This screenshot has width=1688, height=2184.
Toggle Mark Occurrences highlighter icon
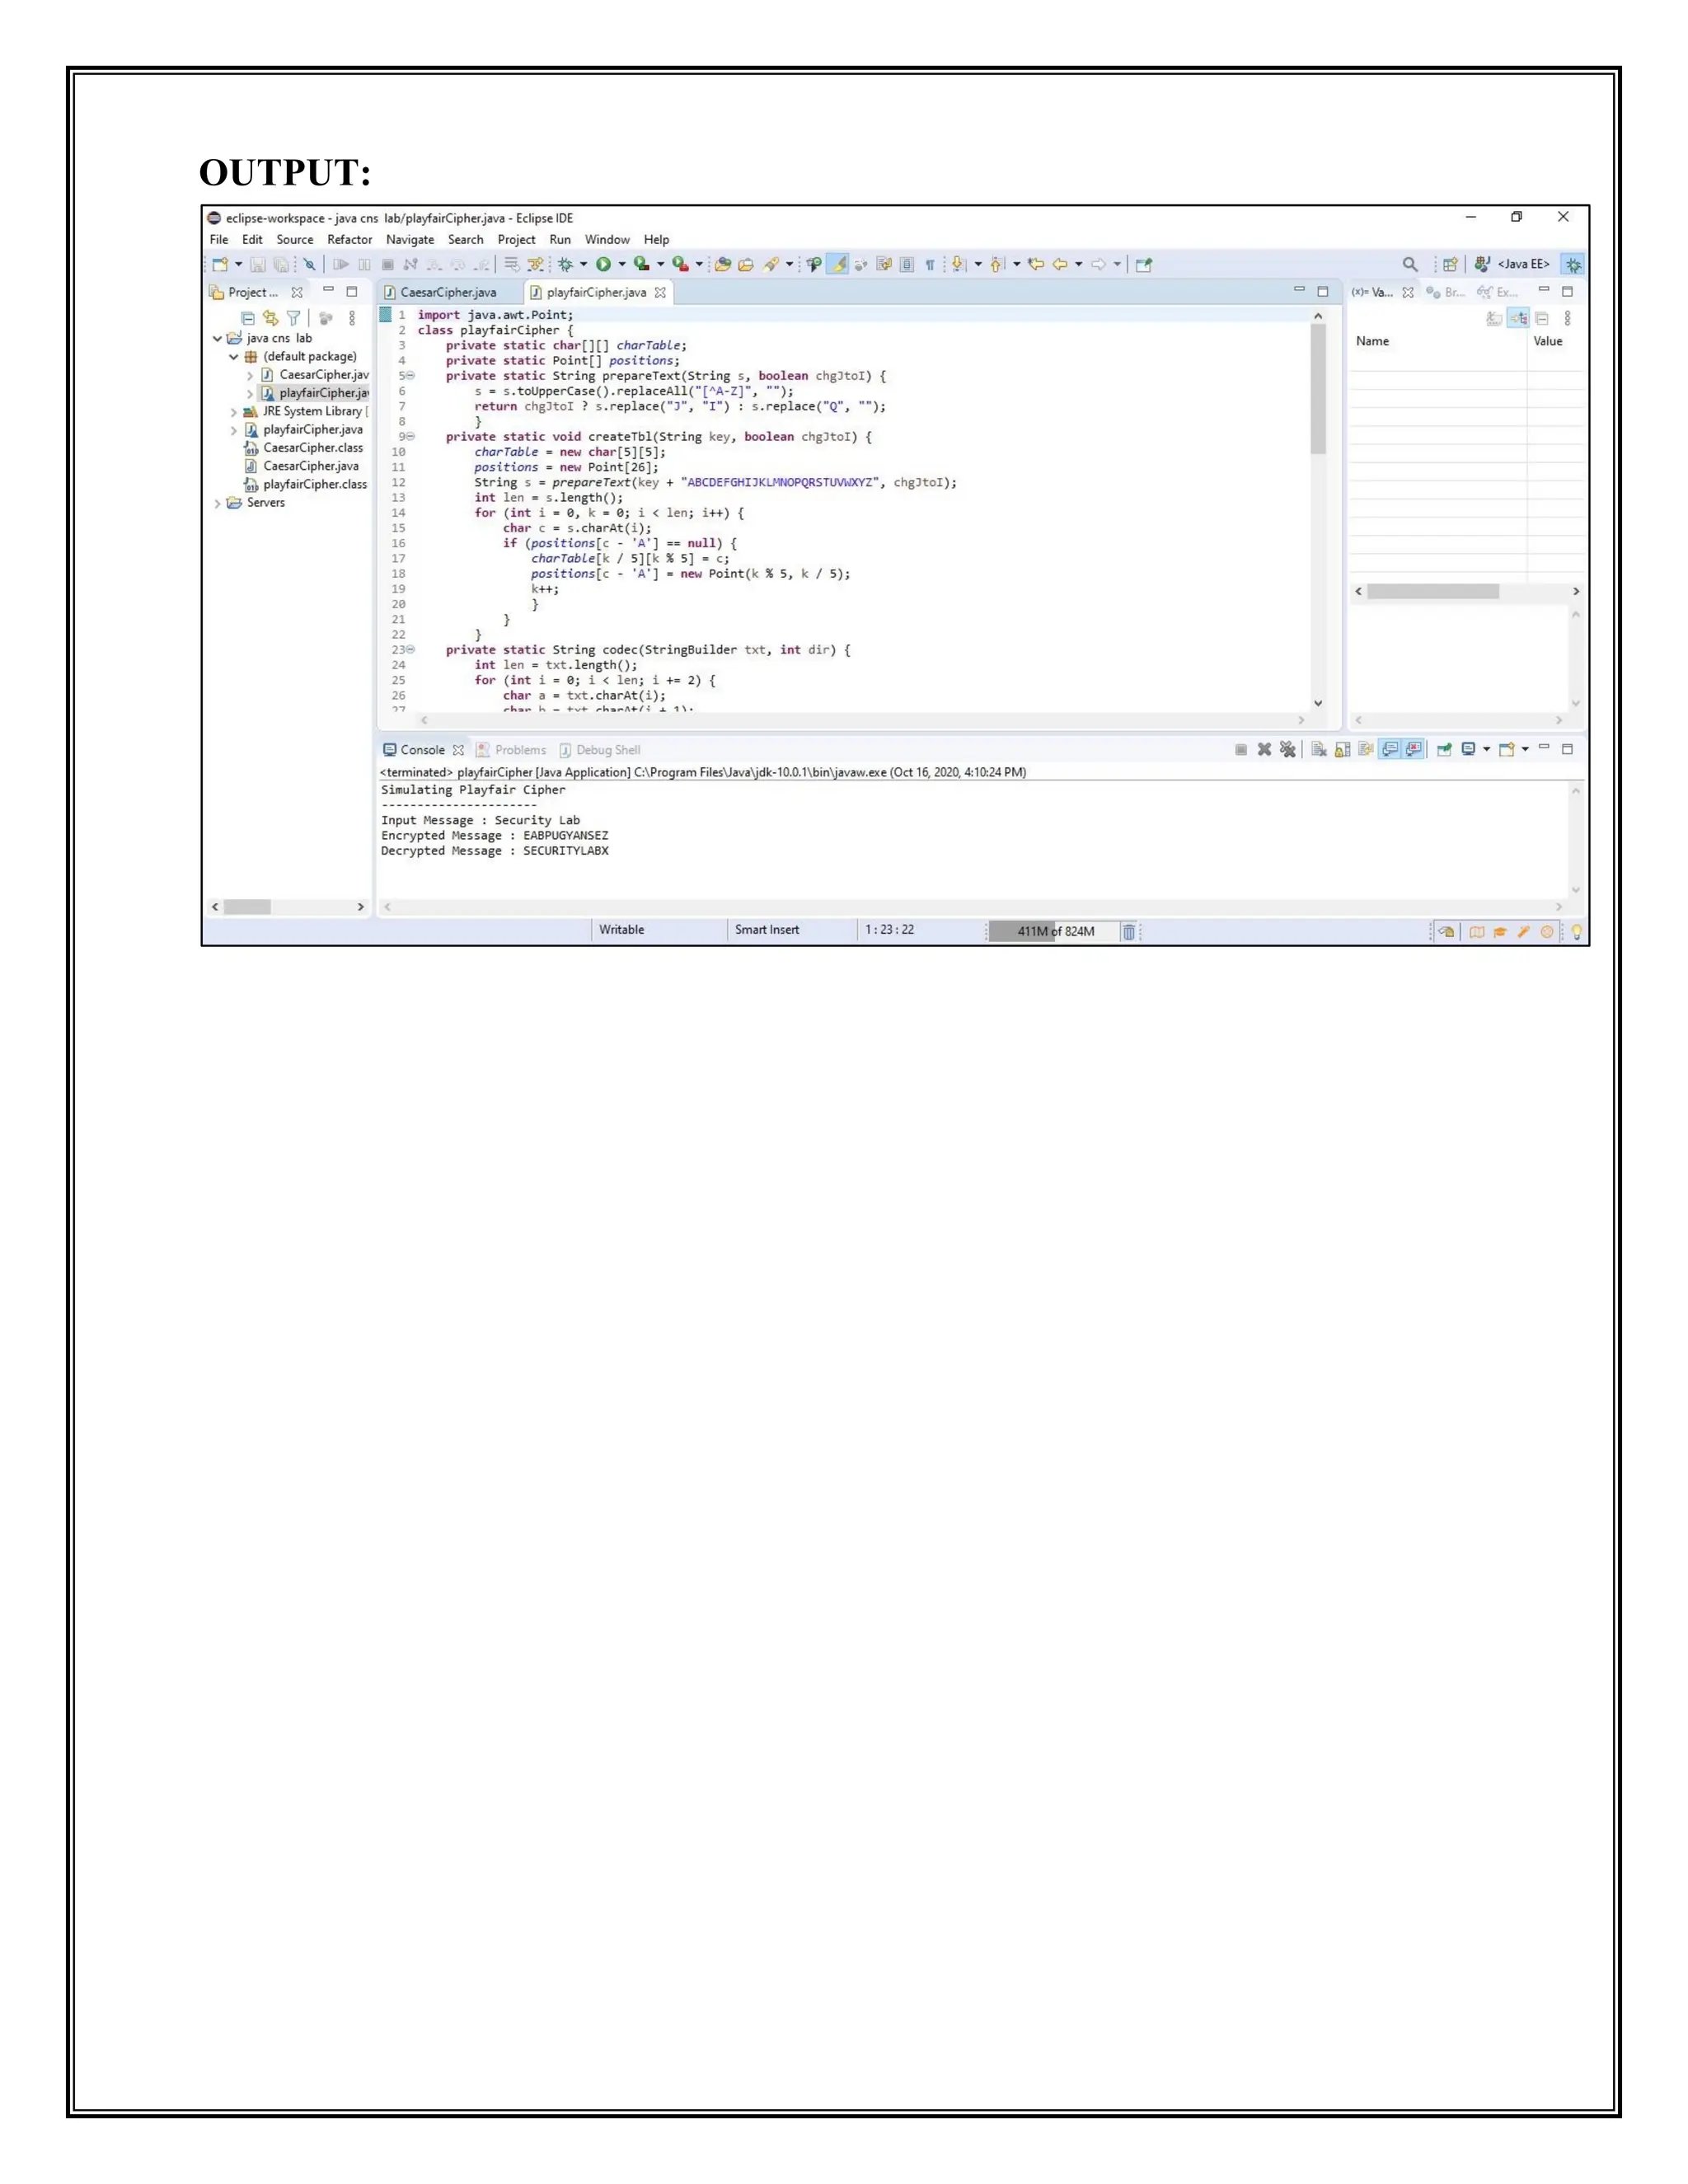coord(839,264)
